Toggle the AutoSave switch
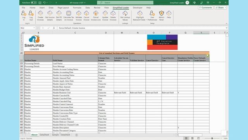Viewport: 248px width, 140px height. point(34,3)
